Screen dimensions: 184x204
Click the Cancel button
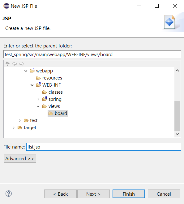[x=164, y=194]
